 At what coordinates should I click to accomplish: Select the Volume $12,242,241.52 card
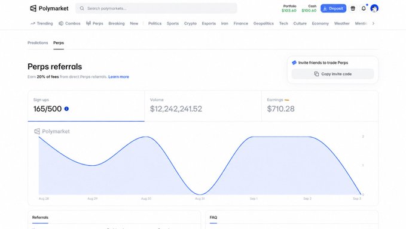pos(203,106)
